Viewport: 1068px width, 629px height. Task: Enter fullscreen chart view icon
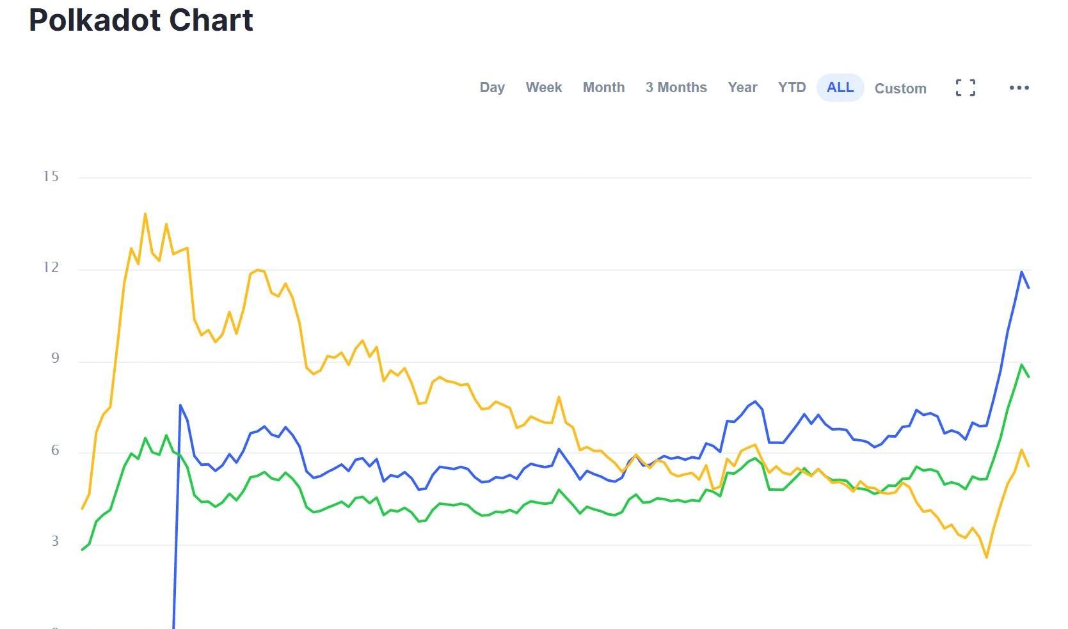[965, 88]
